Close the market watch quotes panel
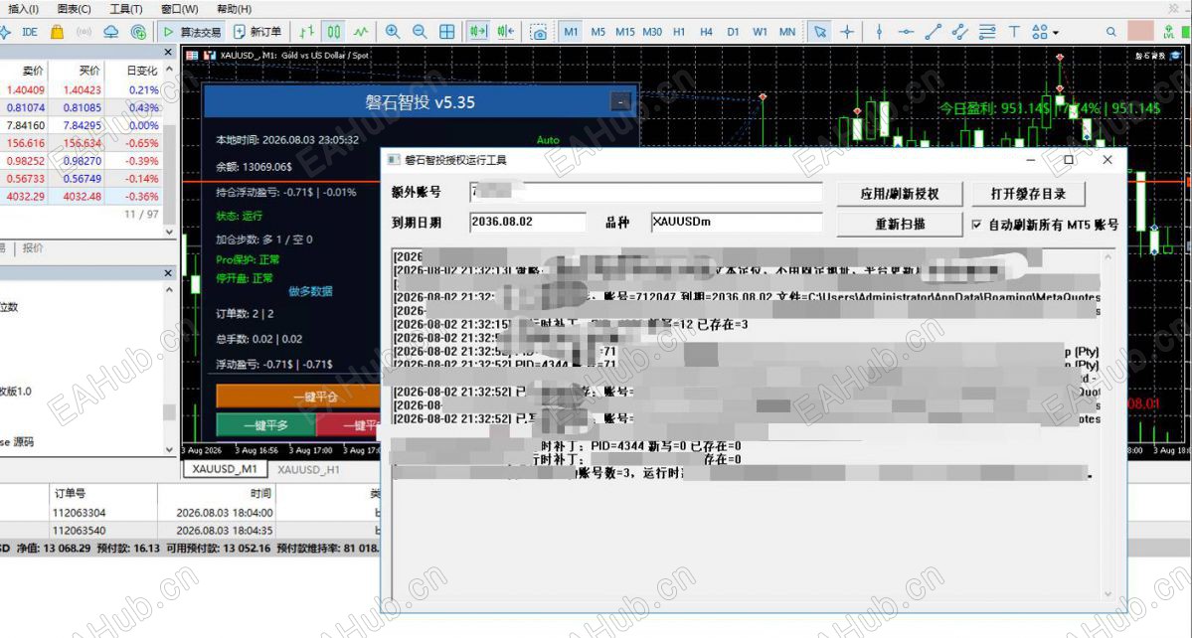This screenshot has width=1192, height=638. click(168, 53)
